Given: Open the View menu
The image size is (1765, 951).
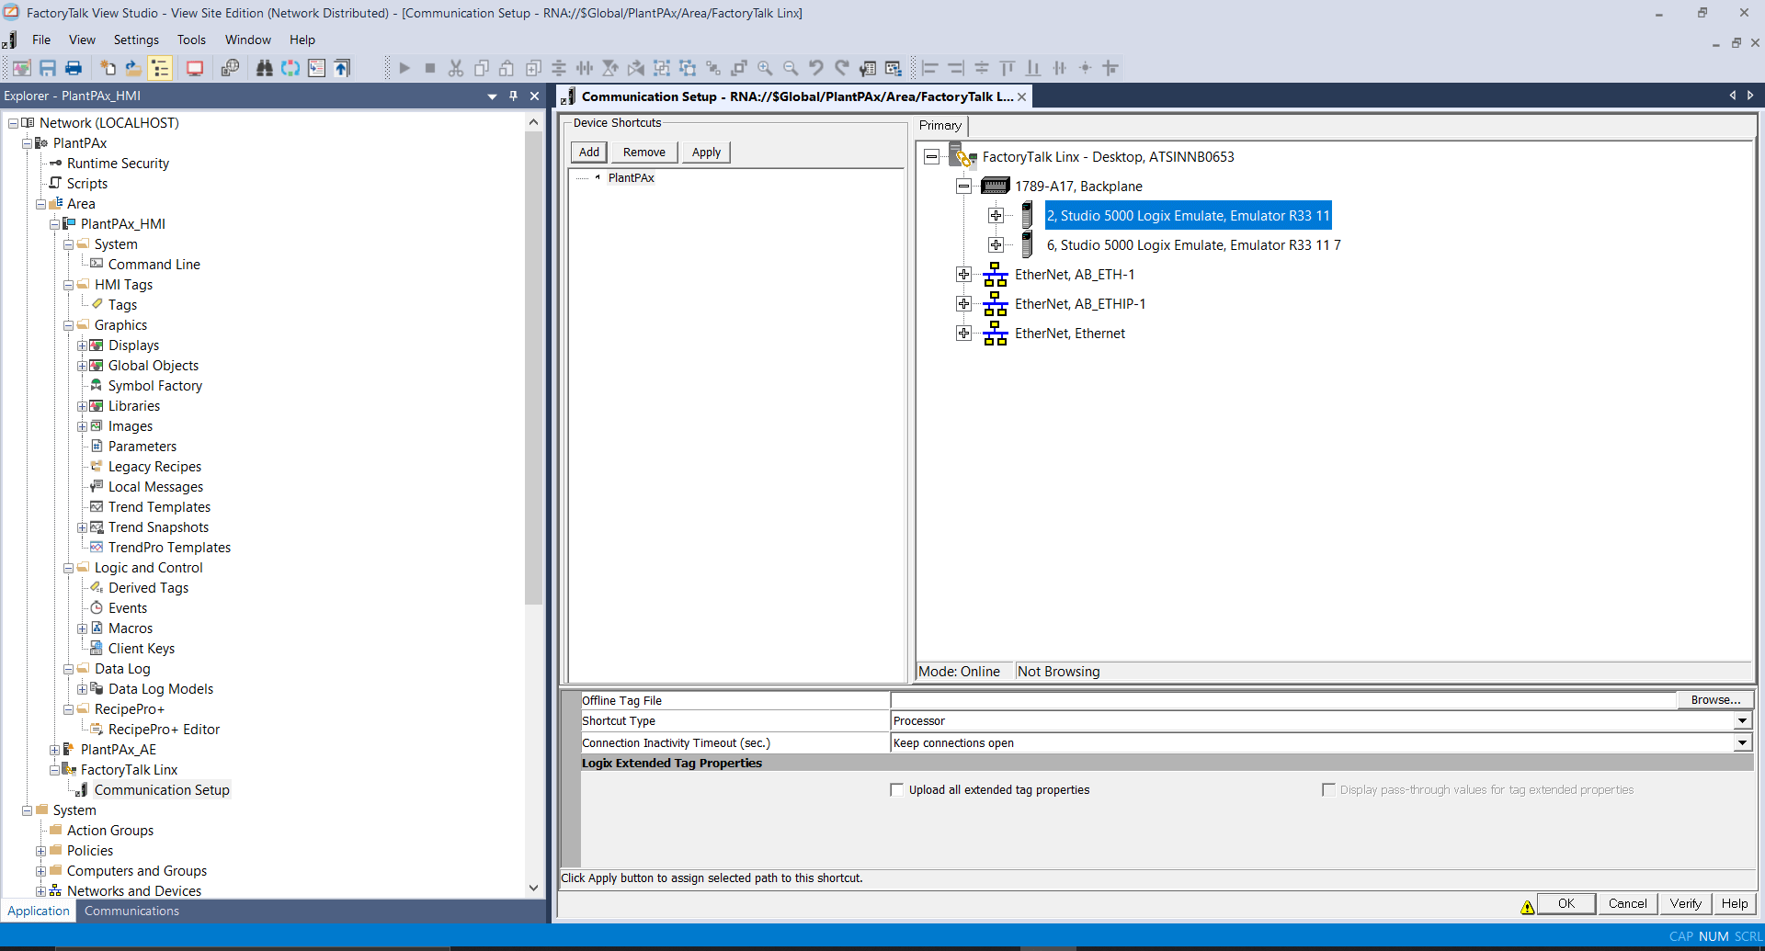Looking at the screenshot, I should click(x=82, y=40).
